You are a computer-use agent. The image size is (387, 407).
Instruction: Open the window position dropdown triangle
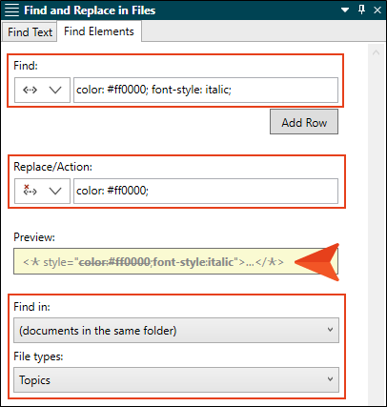point(345,10)
